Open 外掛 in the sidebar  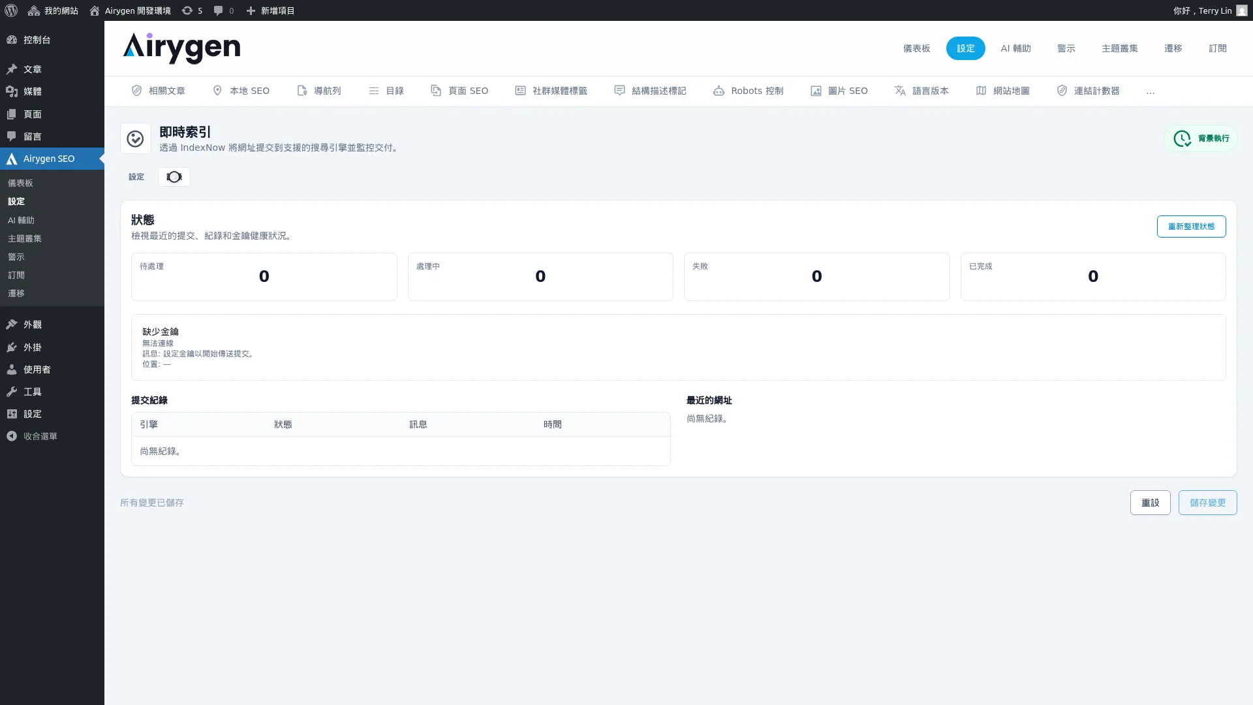coord(52,347)
